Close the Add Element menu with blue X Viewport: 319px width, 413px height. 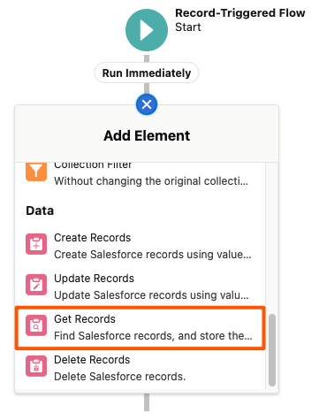pyautogui.click(x=147, y=104)
